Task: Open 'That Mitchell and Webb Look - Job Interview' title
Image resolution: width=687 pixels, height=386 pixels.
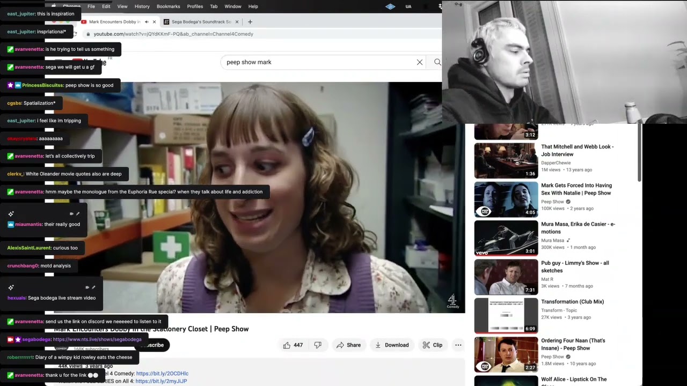Action: 577,150
